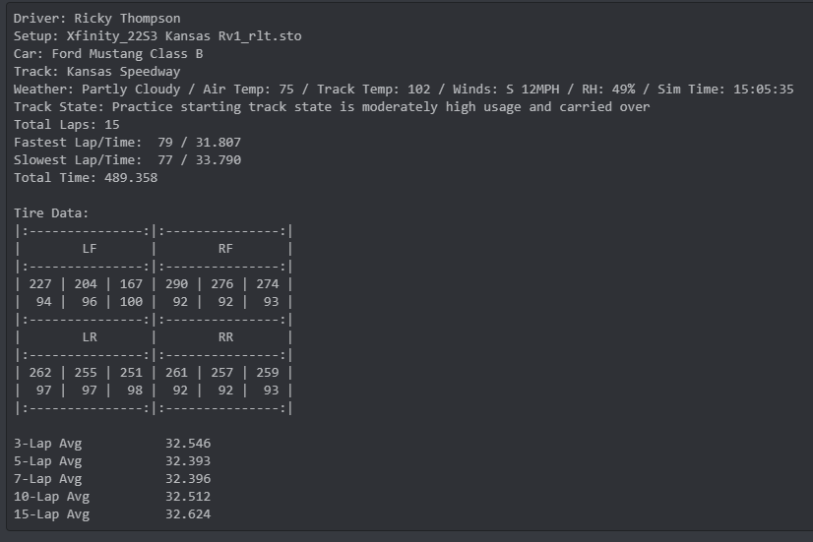Click the setup file name 'Xfinity_22S3 Kansas Rv1_rlt.sto'
Viewport: 813px width, 542px height.
tap(184, 35)
